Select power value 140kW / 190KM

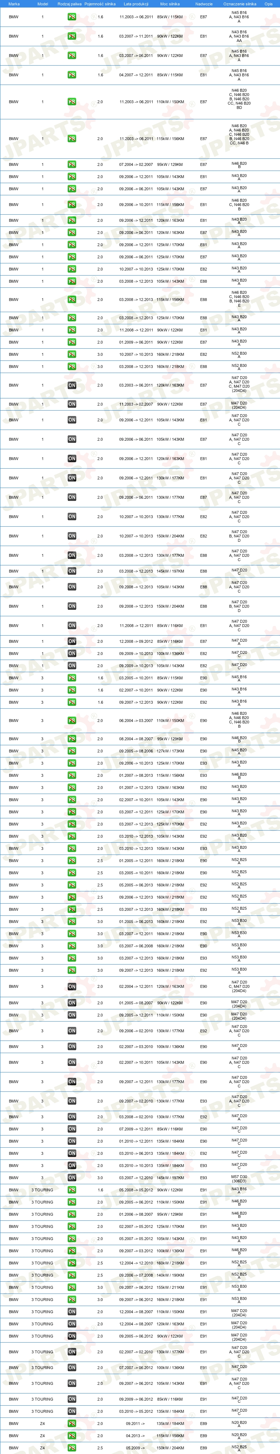(x=170, y=1276)
